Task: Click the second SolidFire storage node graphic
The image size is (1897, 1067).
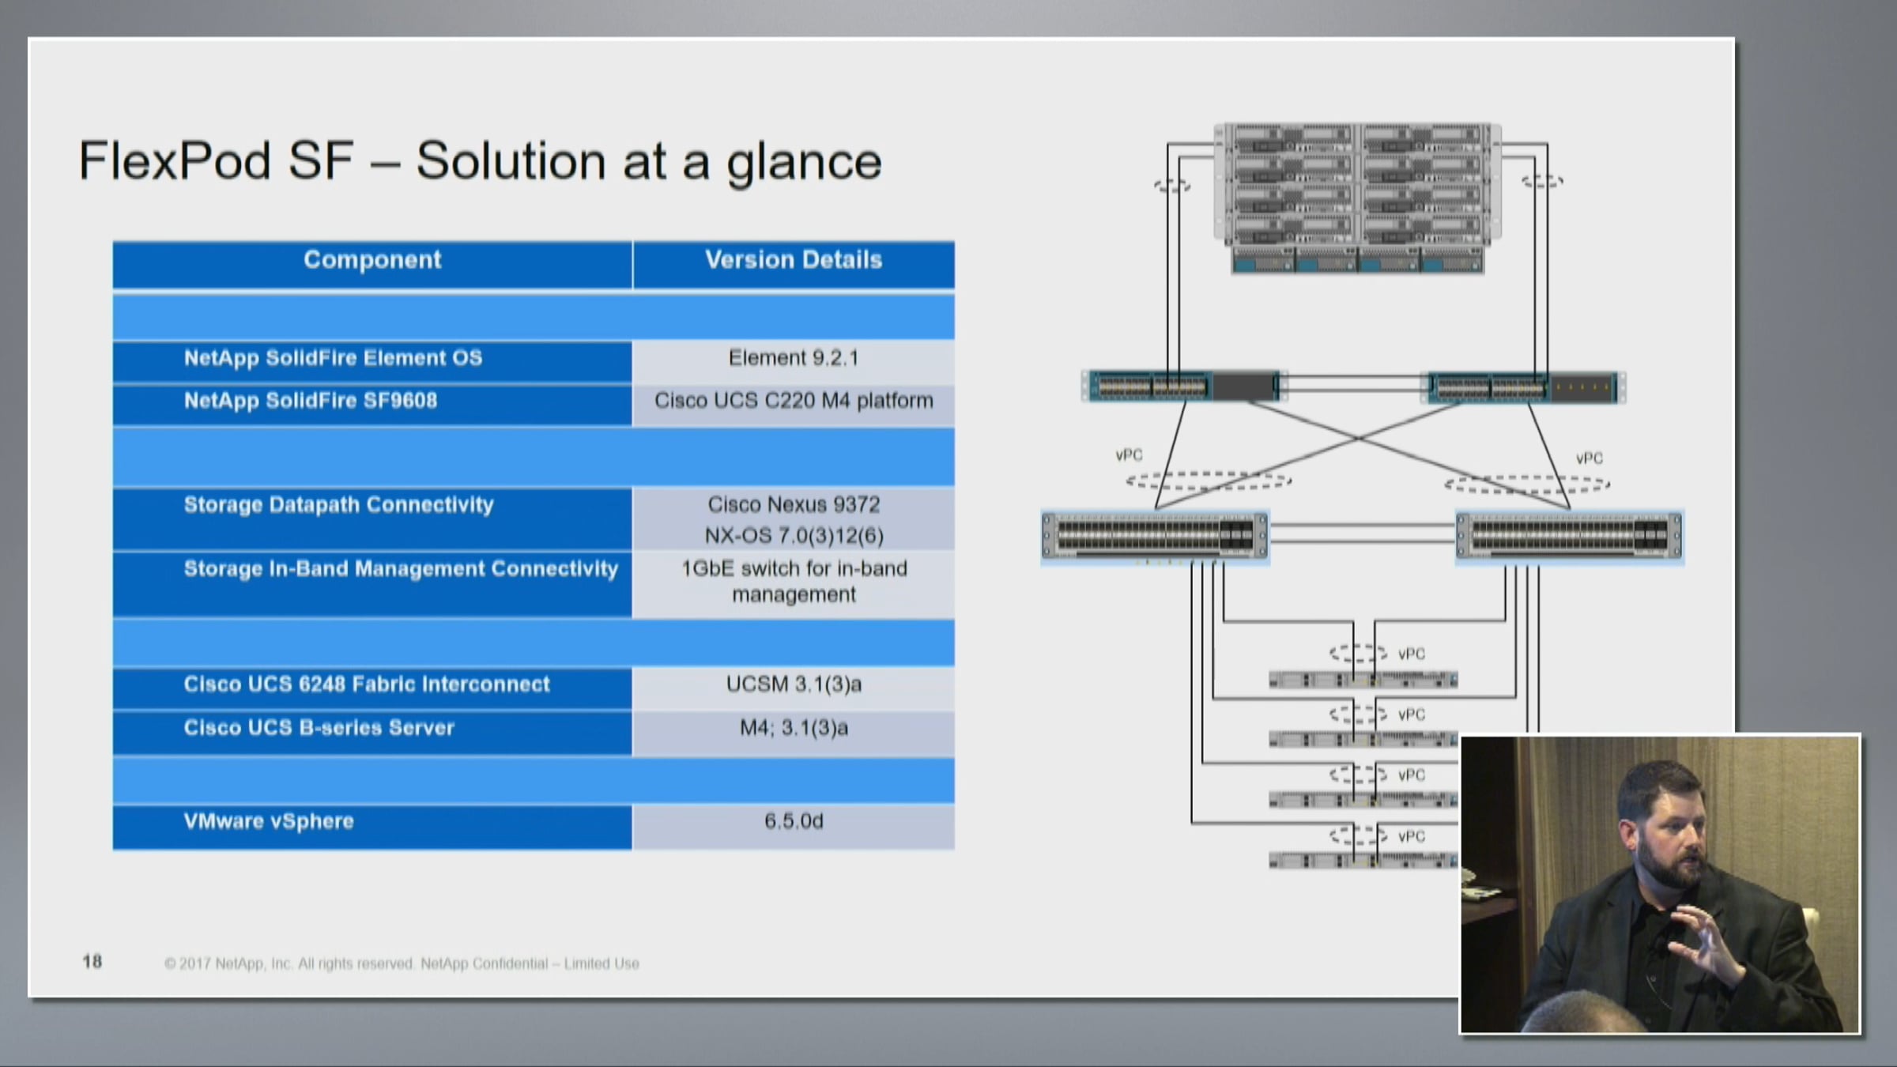Action: (1363, 740)
